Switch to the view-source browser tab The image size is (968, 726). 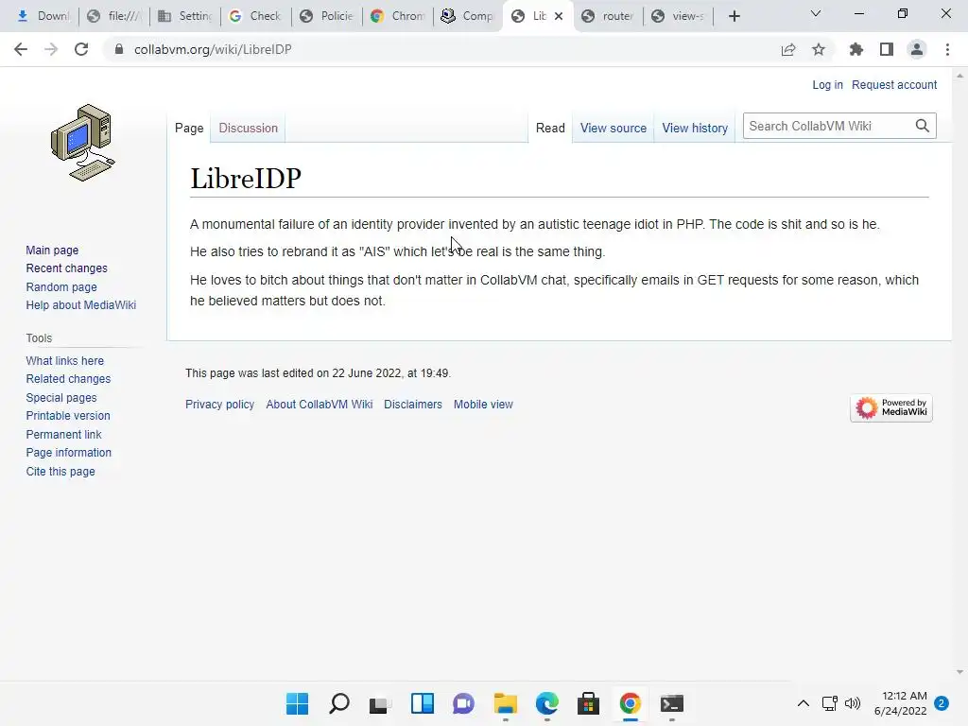click(679, 16)
